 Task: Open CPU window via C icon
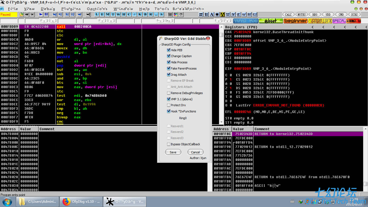click(129, 15)
